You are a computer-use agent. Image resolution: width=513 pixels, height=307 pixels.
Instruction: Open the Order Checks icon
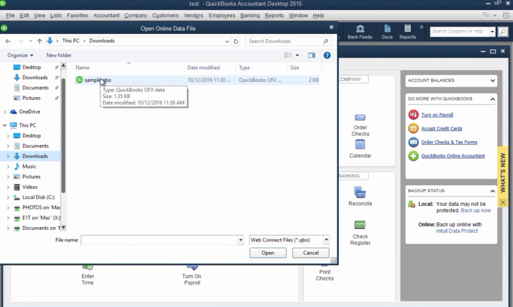pyautogui.click(x=360, y=118)
